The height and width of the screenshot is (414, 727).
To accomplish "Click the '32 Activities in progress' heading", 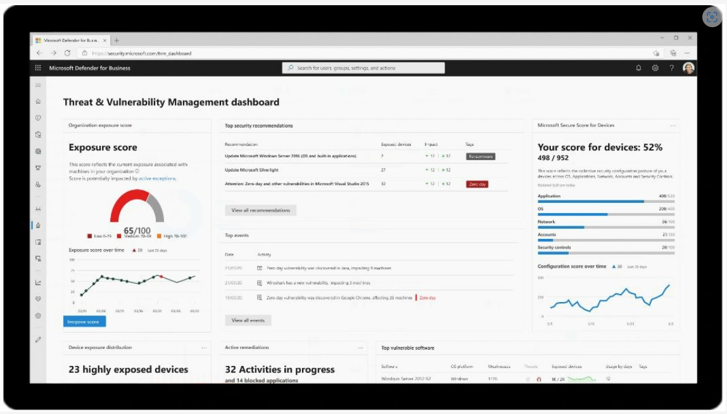I will click(x=279, y=370).
